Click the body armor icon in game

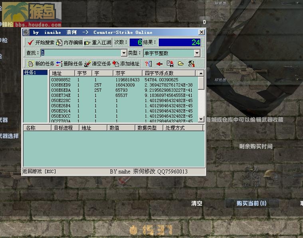[x=252, y=177]
